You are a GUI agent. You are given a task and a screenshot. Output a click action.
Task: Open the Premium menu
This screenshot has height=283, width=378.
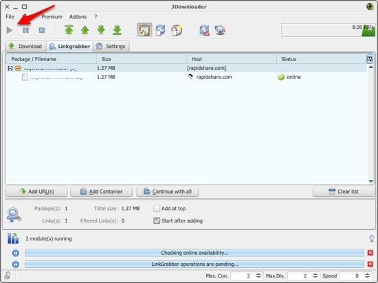(52, 16)
